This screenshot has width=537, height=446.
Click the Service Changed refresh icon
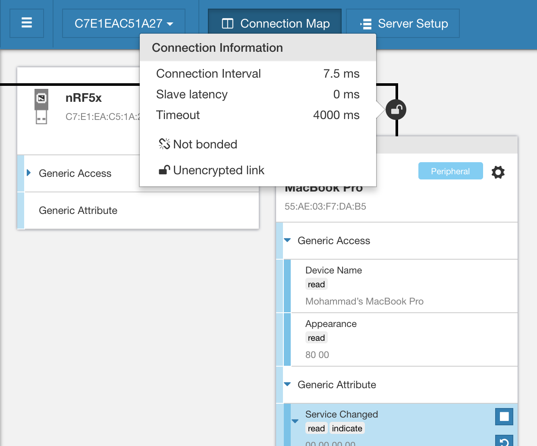pyautogui.click(x=504, y=441)
